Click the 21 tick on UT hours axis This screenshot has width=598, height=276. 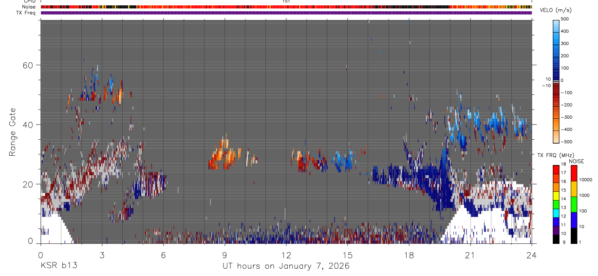[470, 255]
